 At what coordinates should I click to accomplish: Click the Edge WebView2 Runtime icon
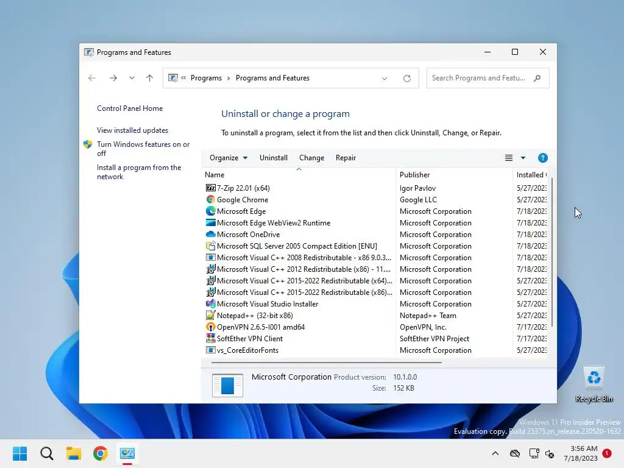(x=210, y=222)
